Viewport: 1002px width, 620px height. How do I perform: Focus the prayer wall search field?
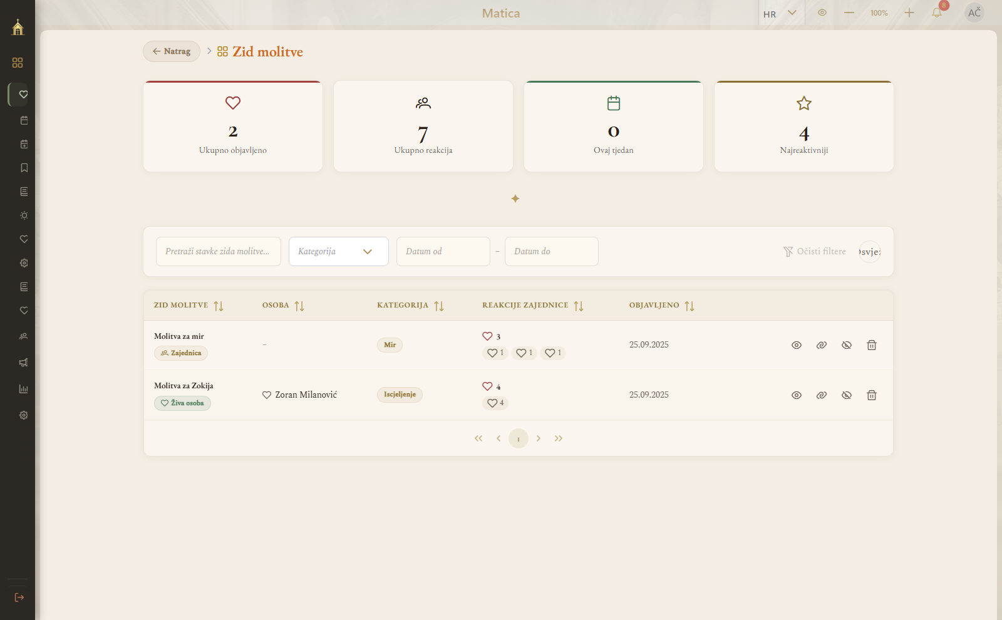coord(219,251)
